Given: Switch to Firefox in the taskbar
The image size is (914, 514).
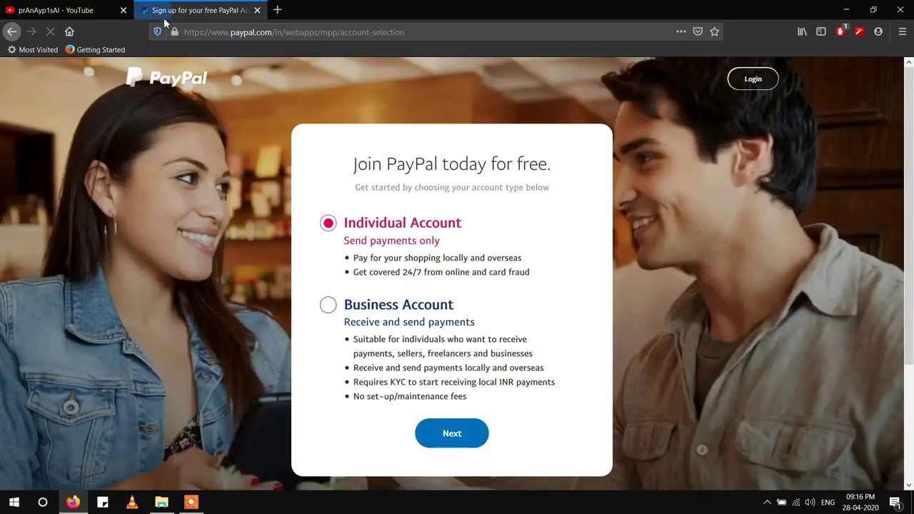Looking at the screenshot, I should pyautogui.click(x=73, y=503).
